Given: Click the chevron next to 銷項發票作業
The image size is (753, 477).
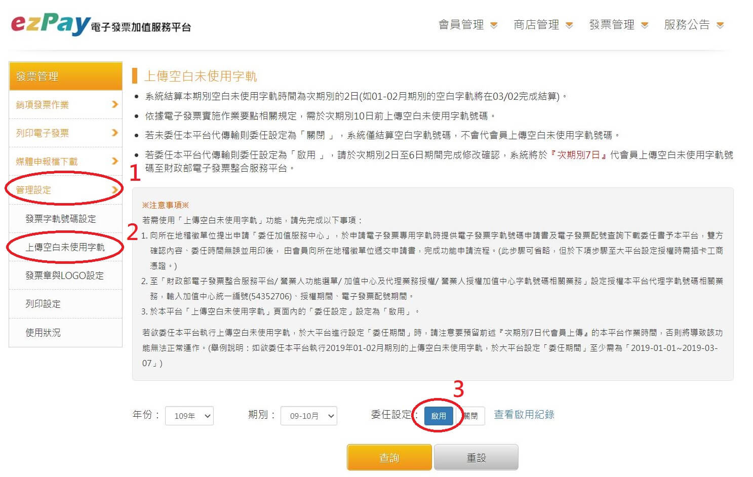Looking at the screenshot, I should 114,104.
